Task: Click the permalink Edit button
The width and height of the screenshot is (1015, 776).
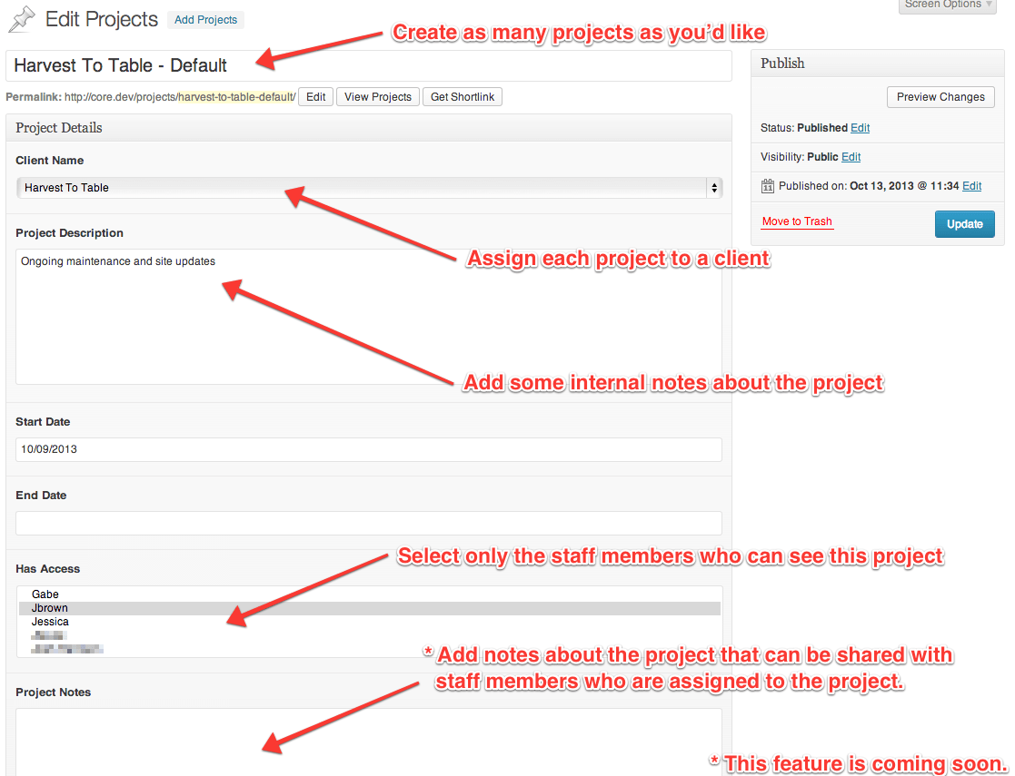Action: click(x=315, y=97)
